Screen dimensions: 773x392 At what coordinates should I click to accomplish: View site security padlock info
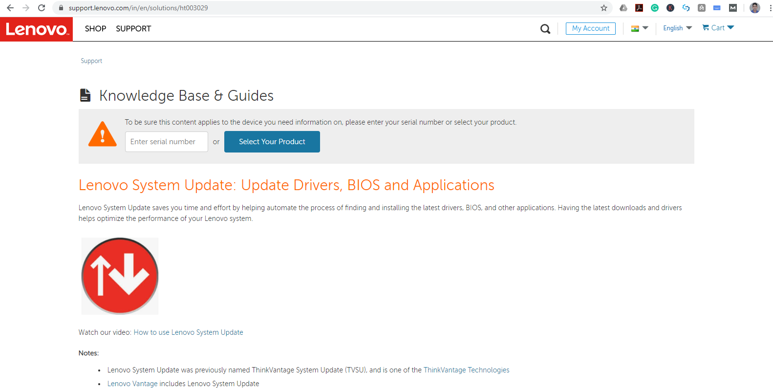61,8
